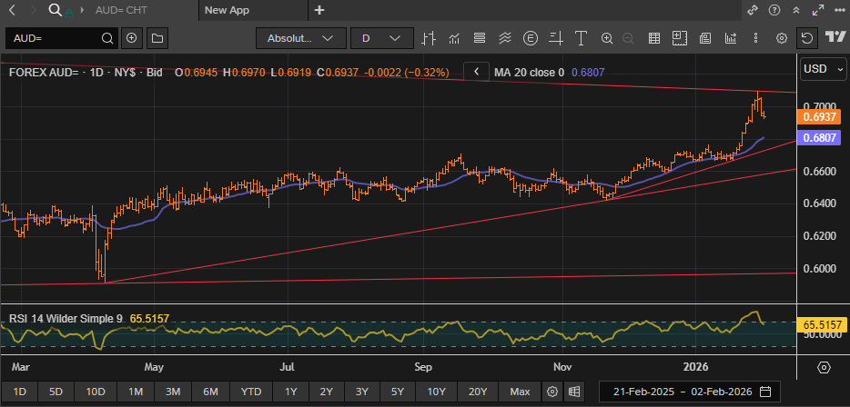
Task: Select the 6M time range button
Action: 210,392
